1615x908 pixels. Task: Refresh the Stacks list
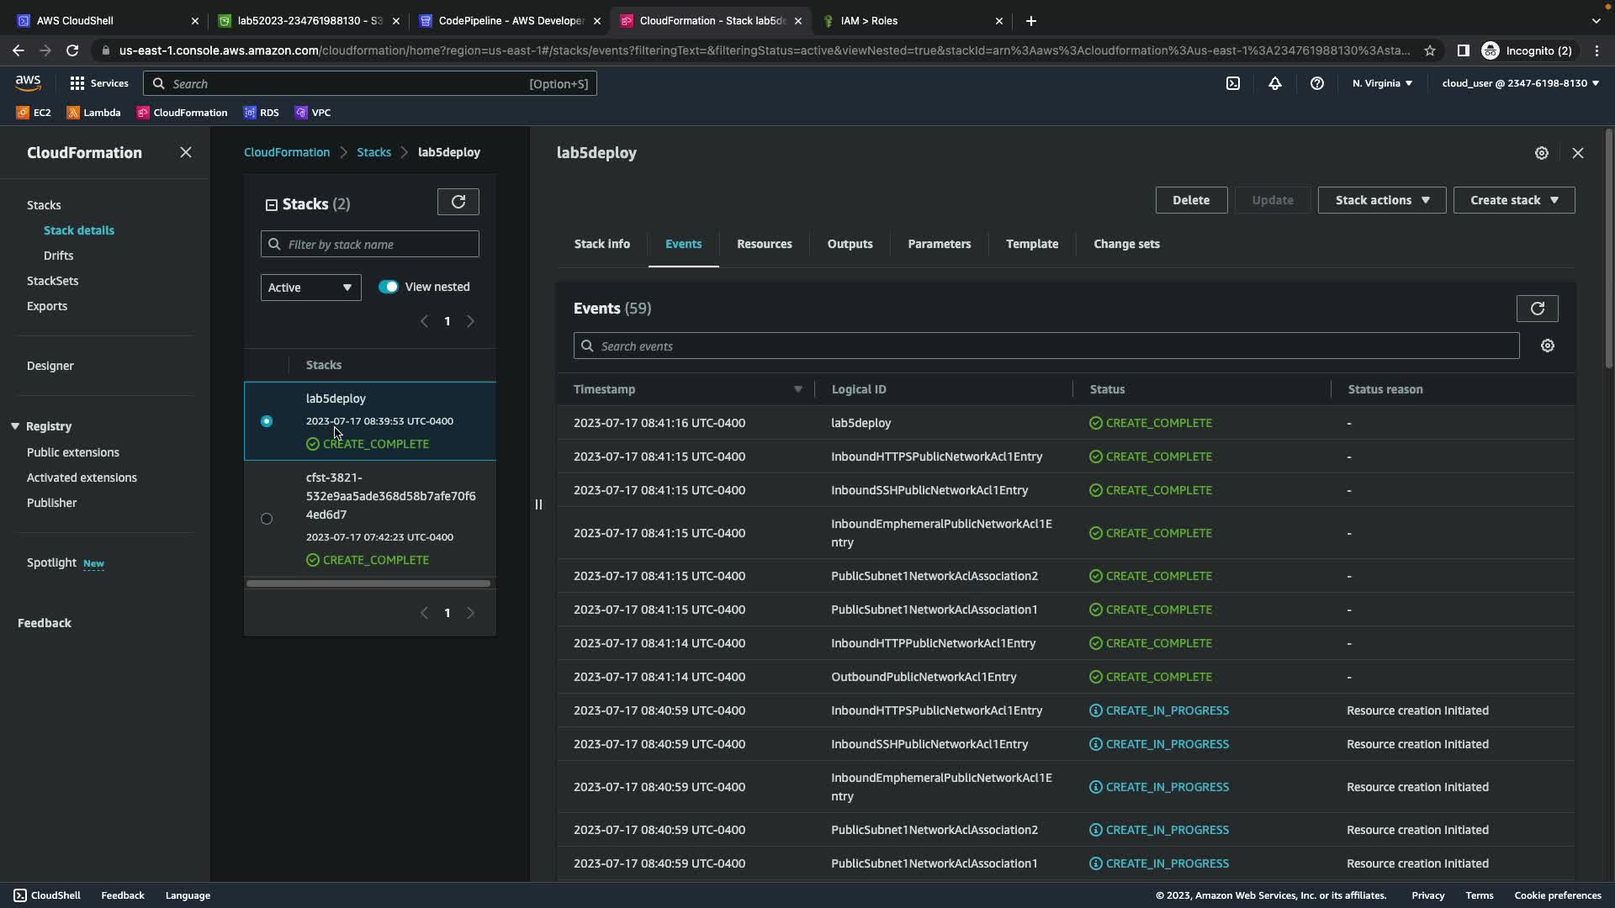tap(458, 202)
